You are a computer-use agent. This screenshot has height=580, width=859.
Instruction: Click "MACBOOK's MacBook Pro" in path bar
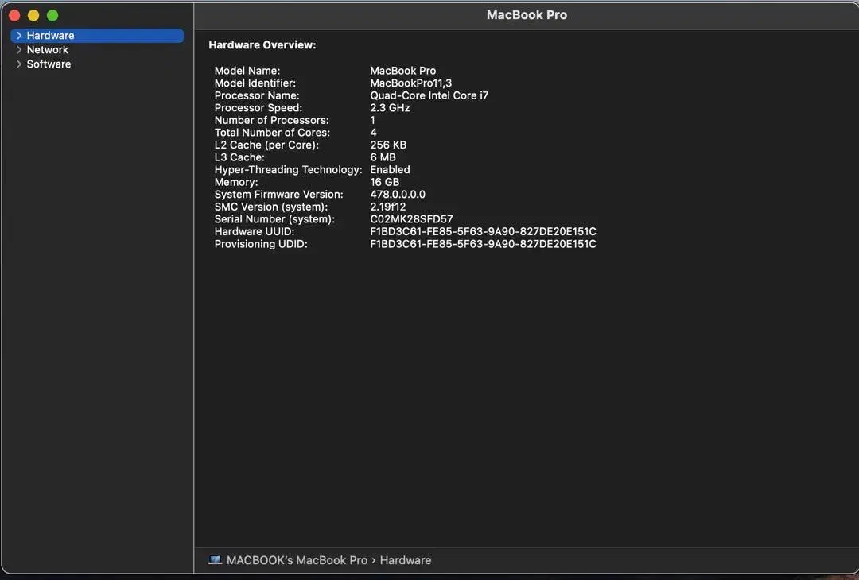point(297,560)
